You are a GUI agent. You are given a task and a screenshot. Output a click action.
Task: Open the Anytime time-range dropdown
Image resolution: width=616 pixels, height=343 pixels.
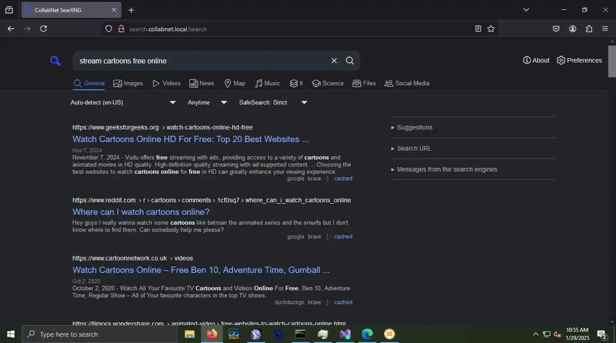coord(207,102)
